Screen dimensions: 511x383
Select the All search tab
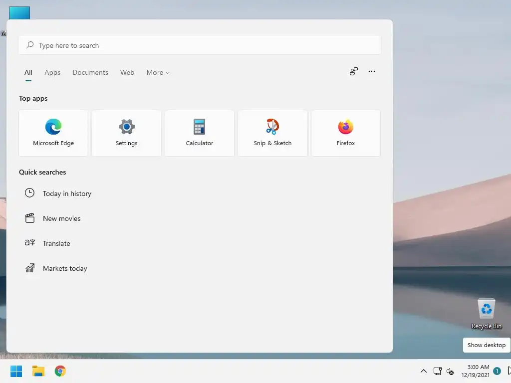point(28,73)
